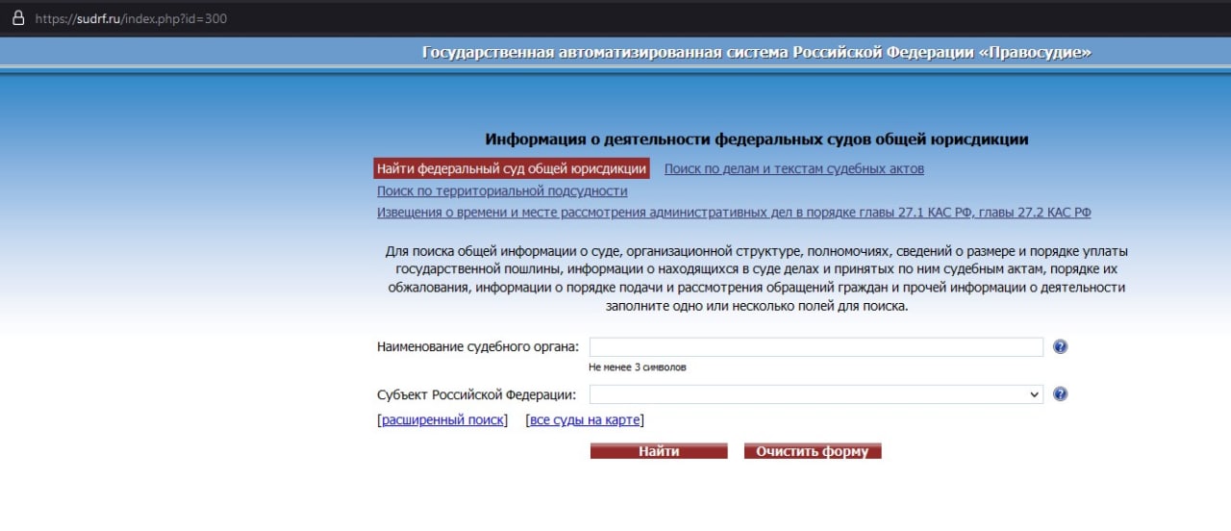Open расширенный поиск advanced search options

click(x=442, y=420)
